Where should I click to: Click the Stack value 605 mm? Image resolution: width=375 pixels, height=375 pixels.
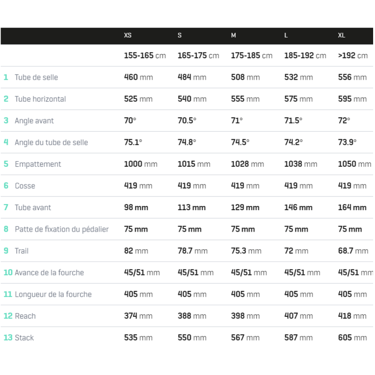pos(352,337)
